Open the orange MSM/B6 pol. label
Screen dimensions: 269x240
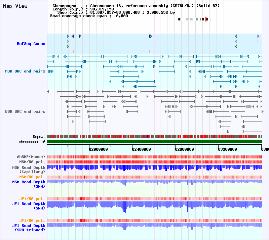tap(32, 177)
